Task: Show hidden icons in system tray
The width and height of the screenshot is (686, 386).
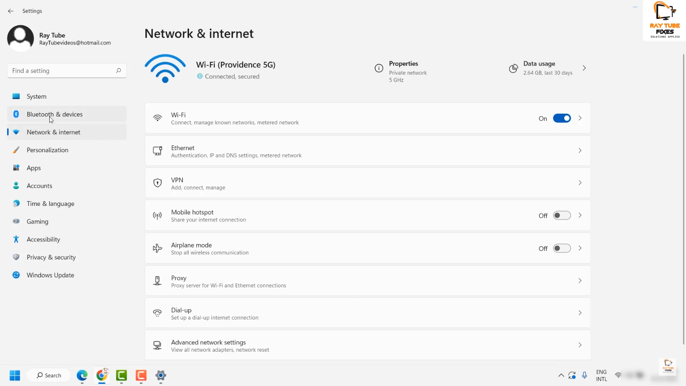Action: [561, 376]
